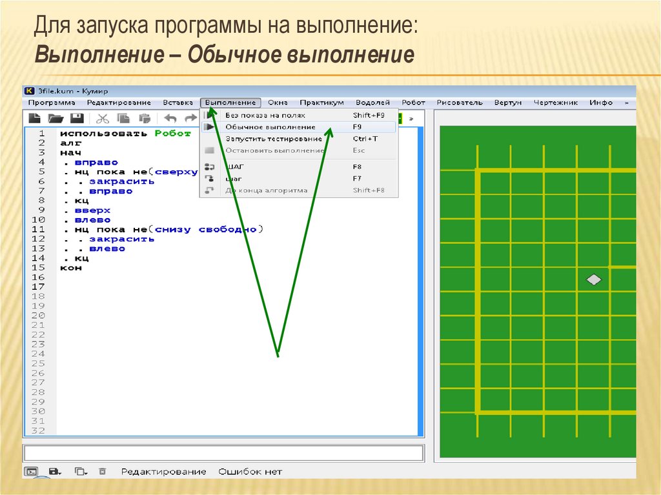Click the Cut scissors icon
The width and height of the screenshot is (661, 495).
pos(102,118)
